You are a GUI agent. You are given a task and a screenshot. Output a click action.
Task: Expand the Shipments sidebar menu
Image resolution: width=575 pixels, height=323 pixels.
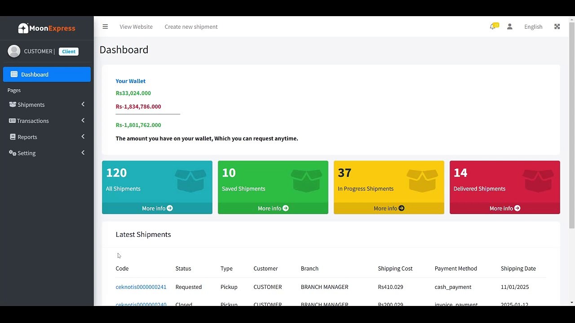[x=47, y=105]
